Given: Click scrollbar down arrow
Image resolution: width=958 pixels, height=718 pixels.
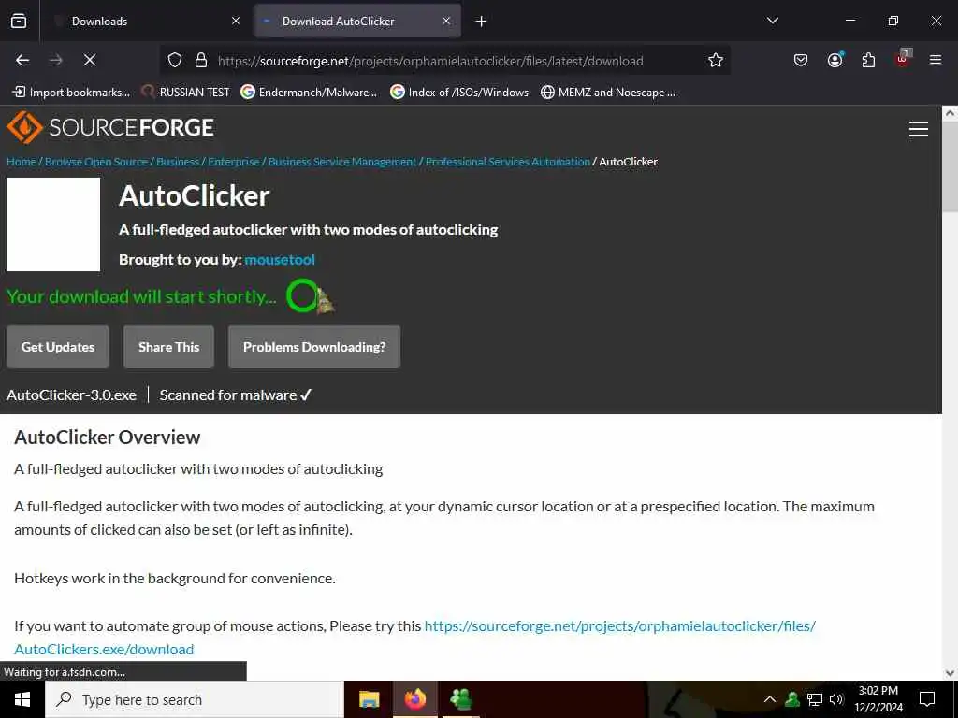Looking at the screenshot, I should [950, 673].
